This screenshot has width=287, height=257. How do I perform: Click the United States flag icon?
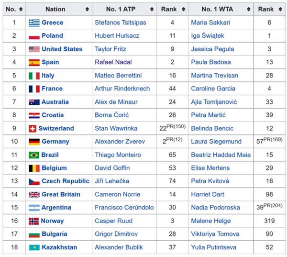(x=34, y=49)
